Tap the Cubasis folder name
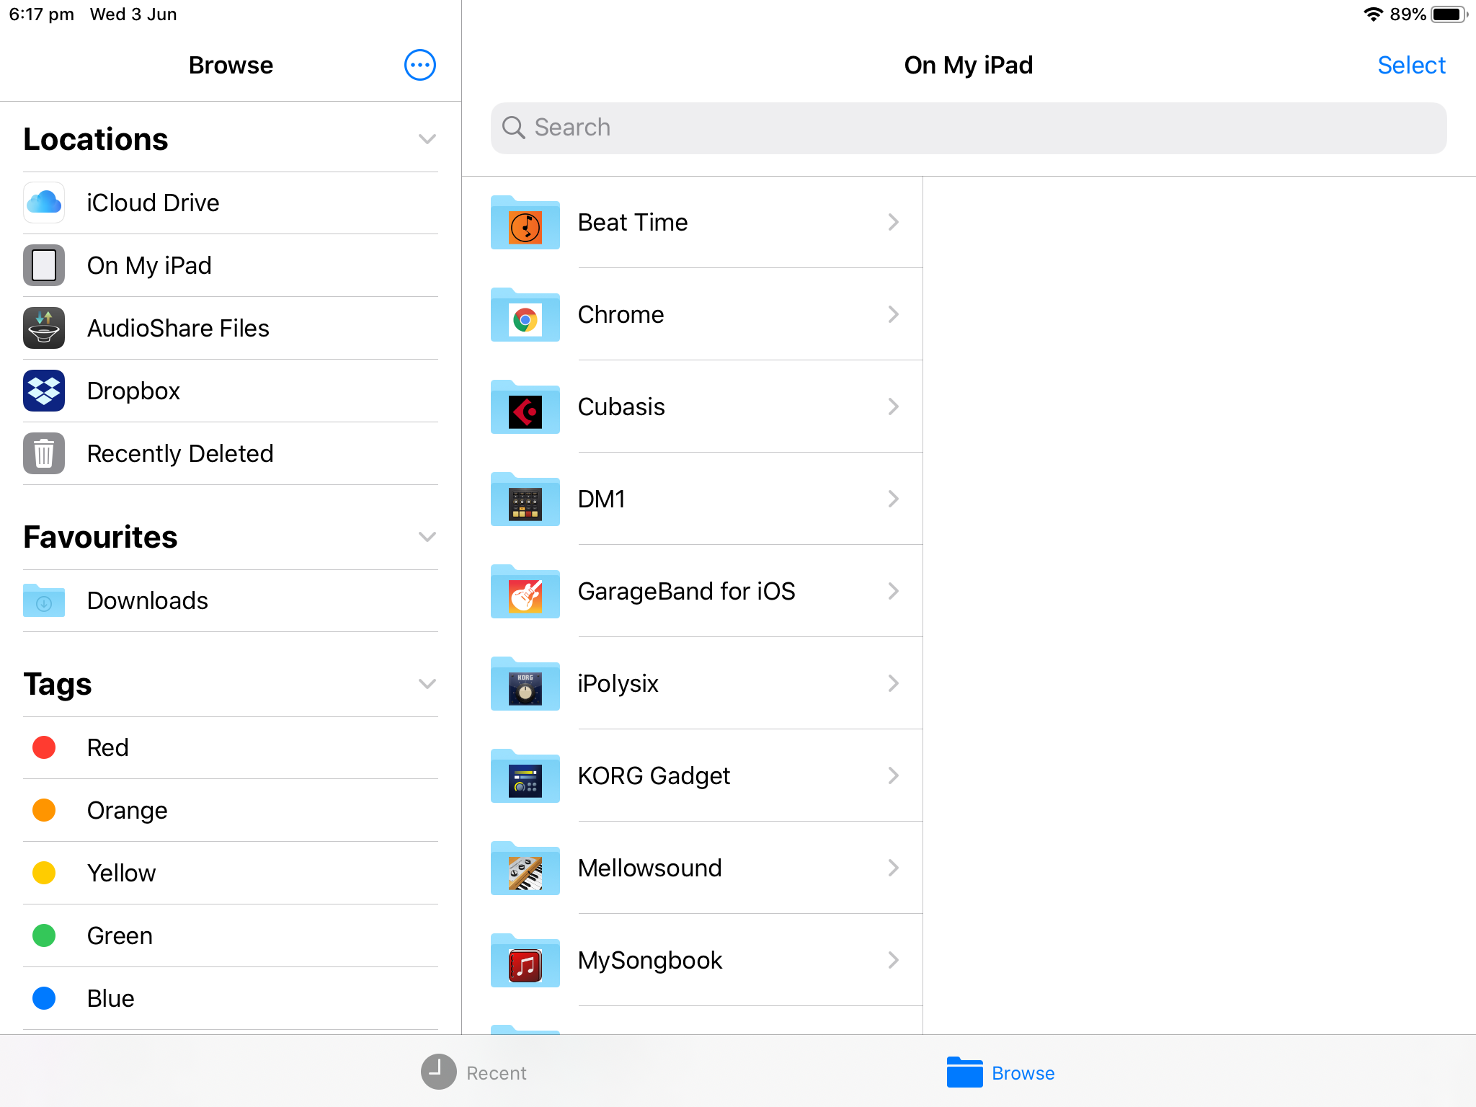Screen dimensions: 1476x1107 coord(621,407)
